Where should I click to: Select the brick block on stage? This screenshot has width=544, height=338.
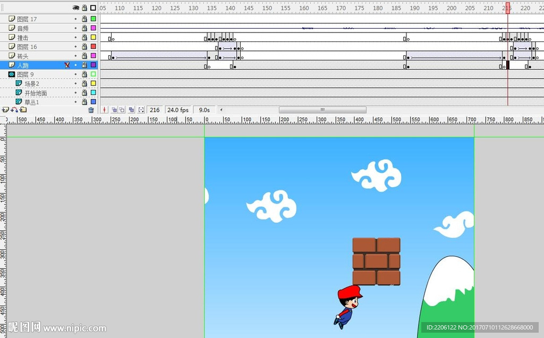377,261
